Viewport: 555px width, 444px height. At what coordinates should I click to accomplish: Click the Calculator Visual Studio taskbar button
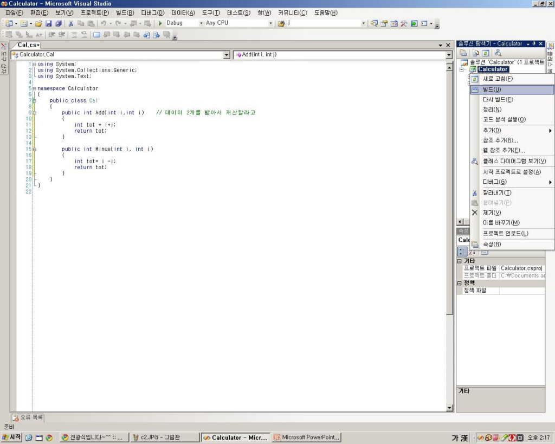pos(236,437)
